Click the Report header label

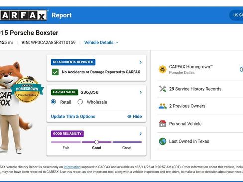pyautogui.click(x=62, y=15)
